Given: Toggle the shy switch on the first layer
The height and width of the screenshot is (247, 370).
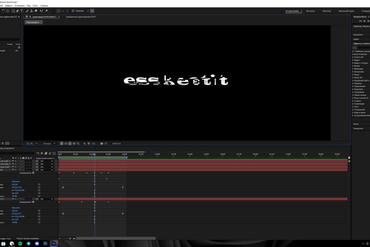Looking at the screenshot, I should pos(13,161).
